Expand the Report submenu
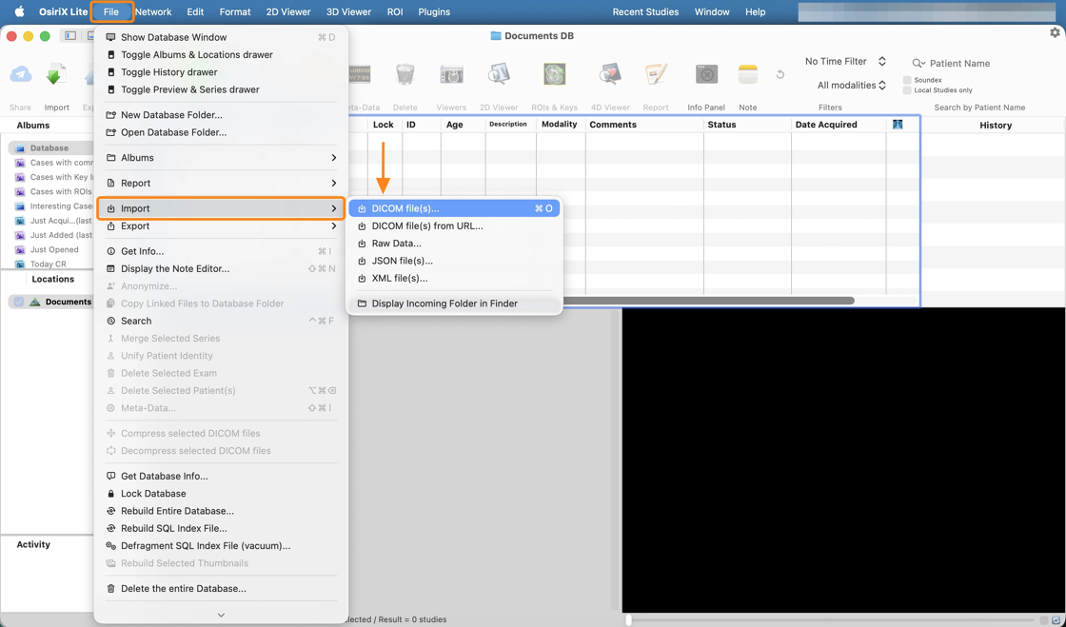The image size is (1066, 627). point(221,183)
